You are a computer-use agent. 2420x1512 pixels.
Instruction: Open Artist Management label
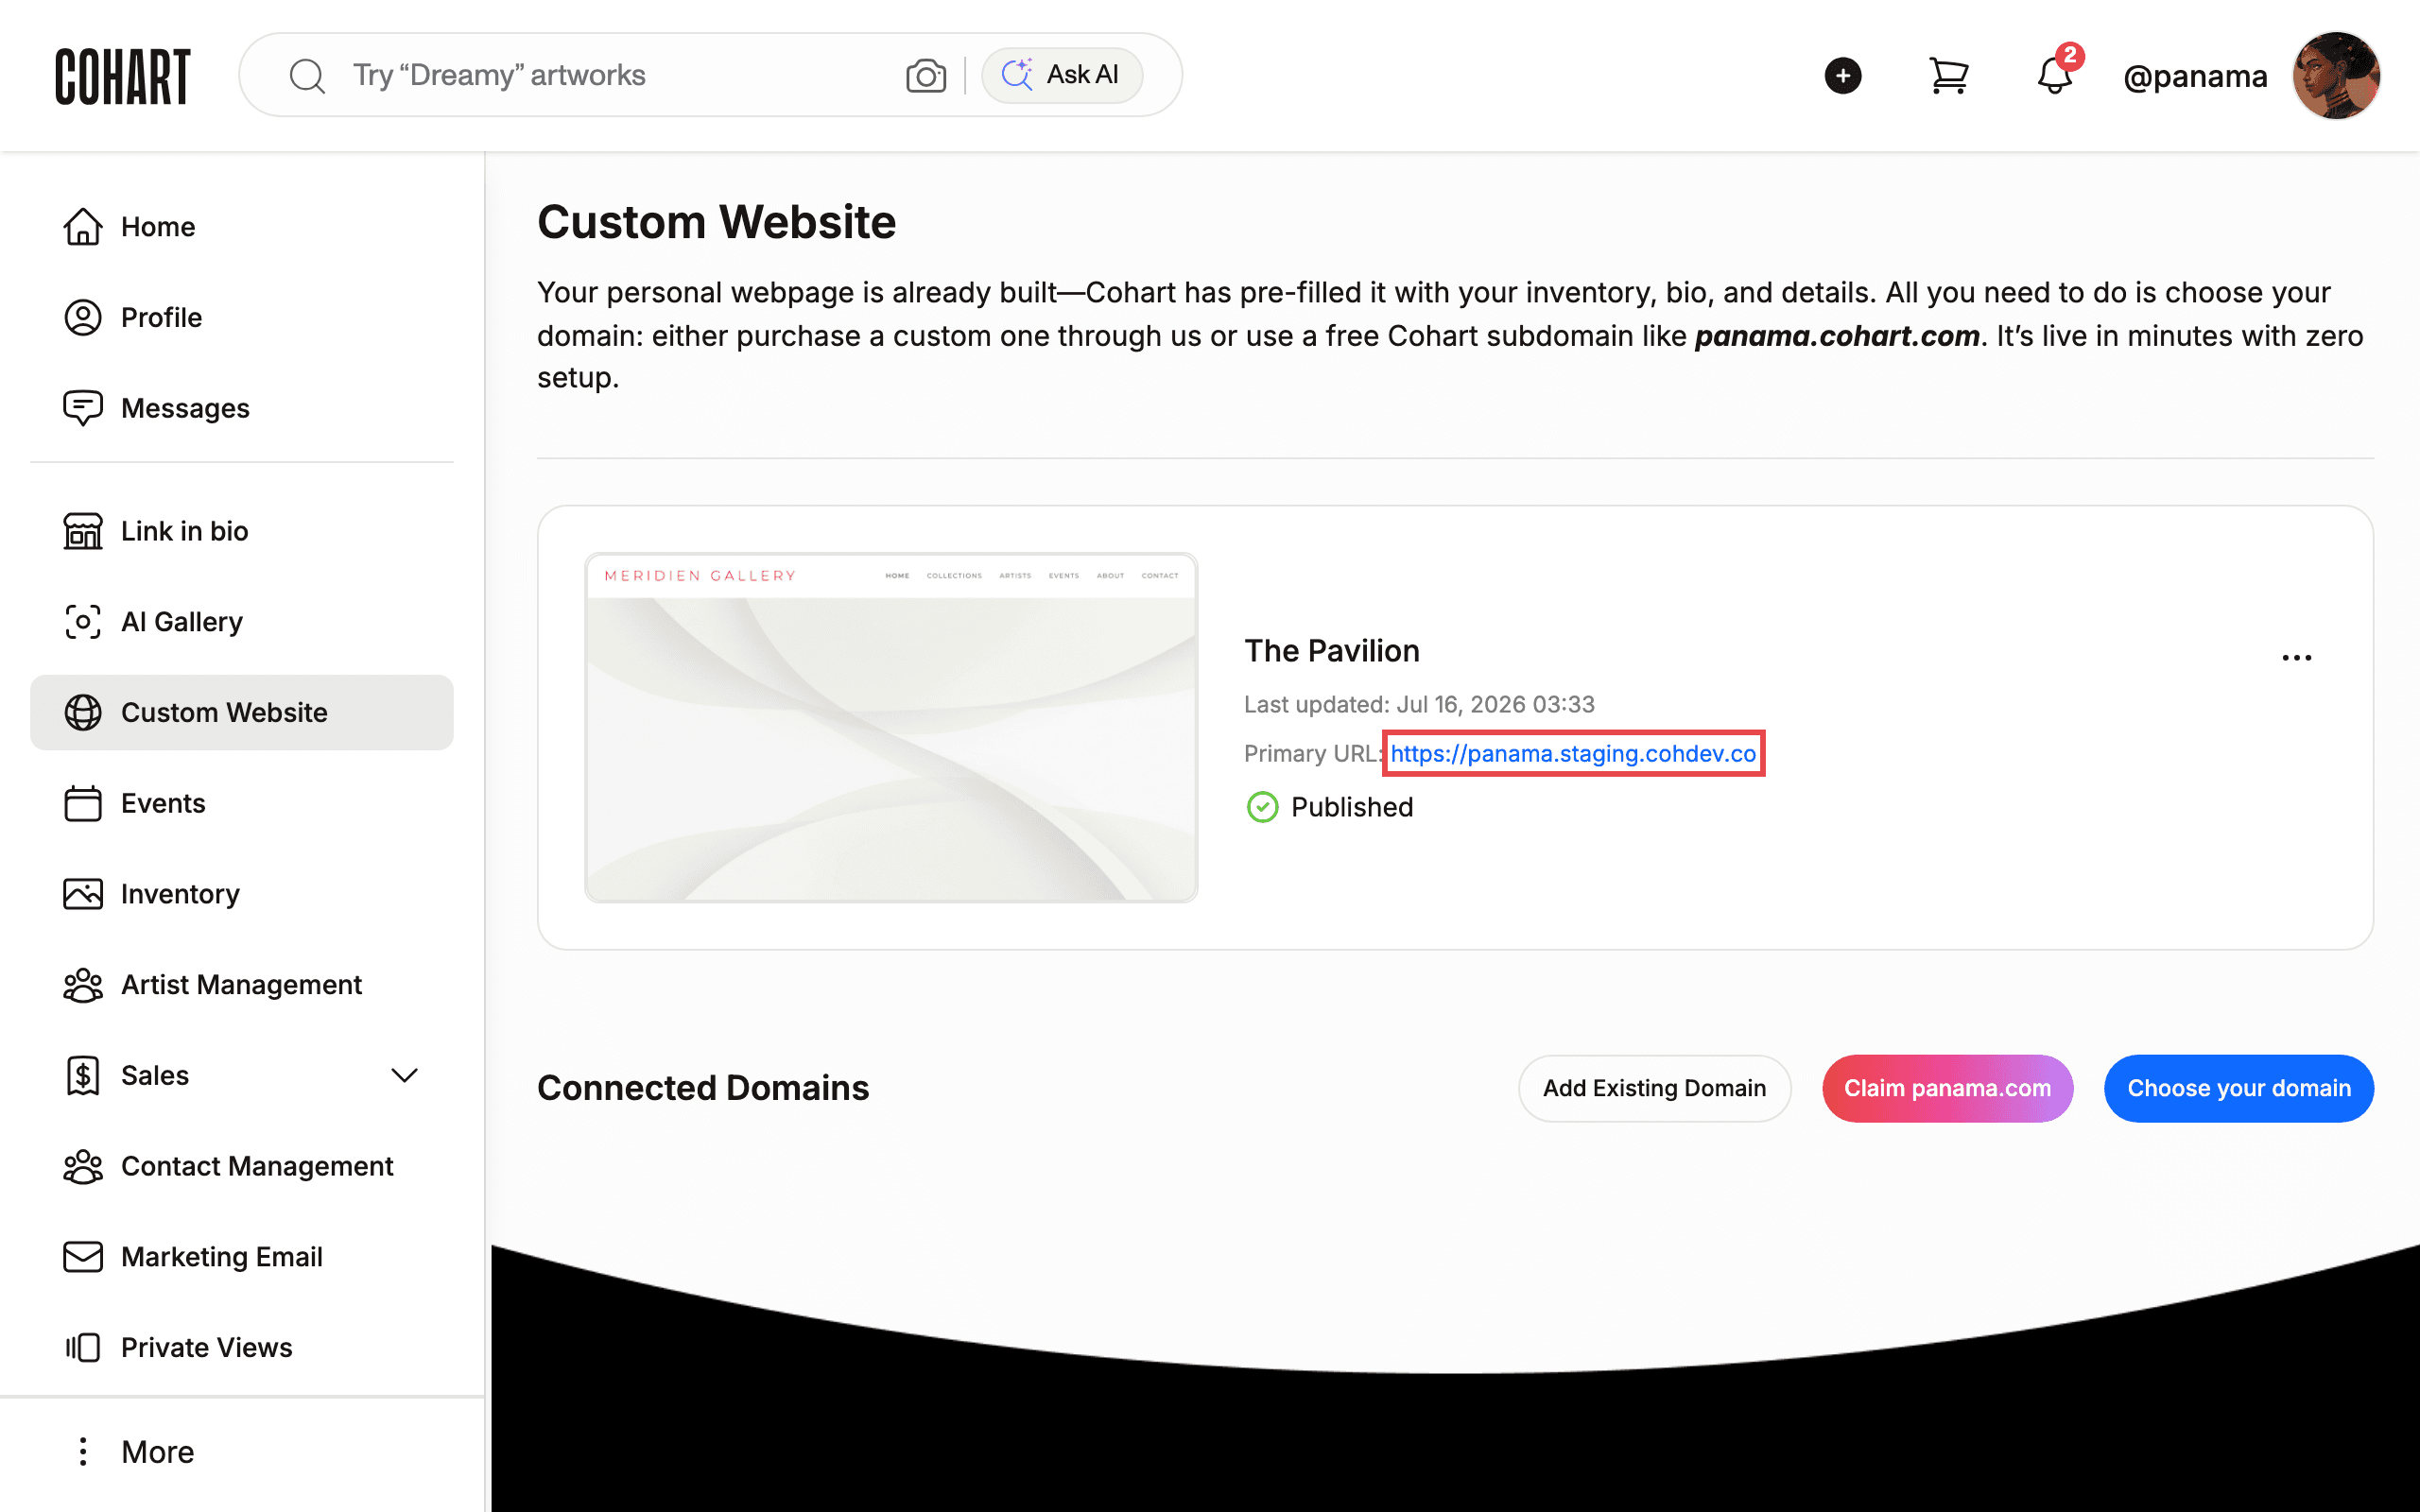pyautogui.click(x=241, y=985)
